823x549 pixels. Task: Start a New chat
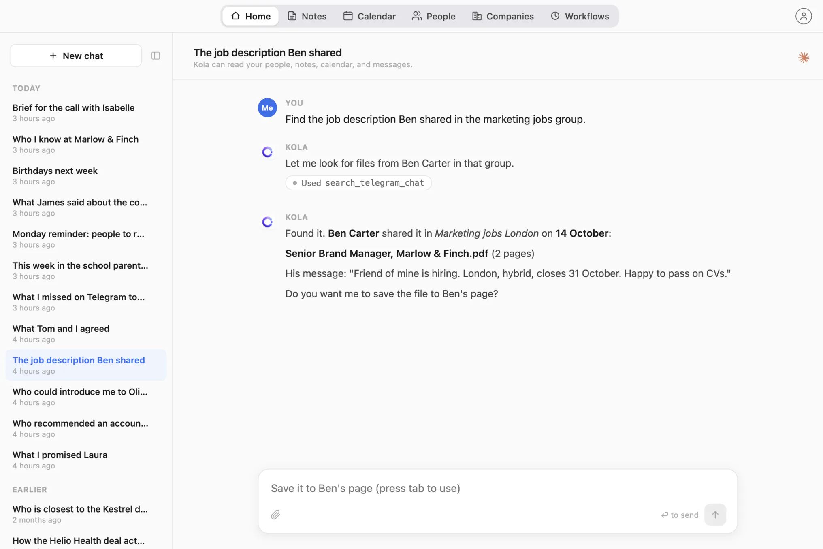[x=76, y=56]
